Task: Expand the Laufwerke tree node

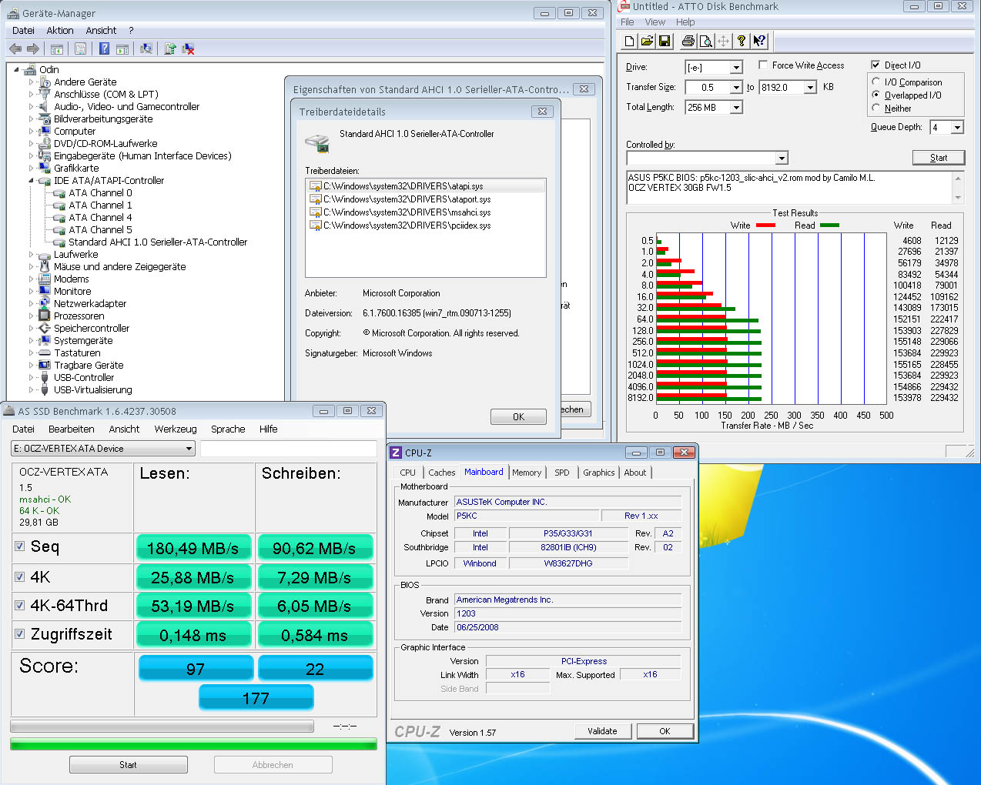Action: click(32, 254)
